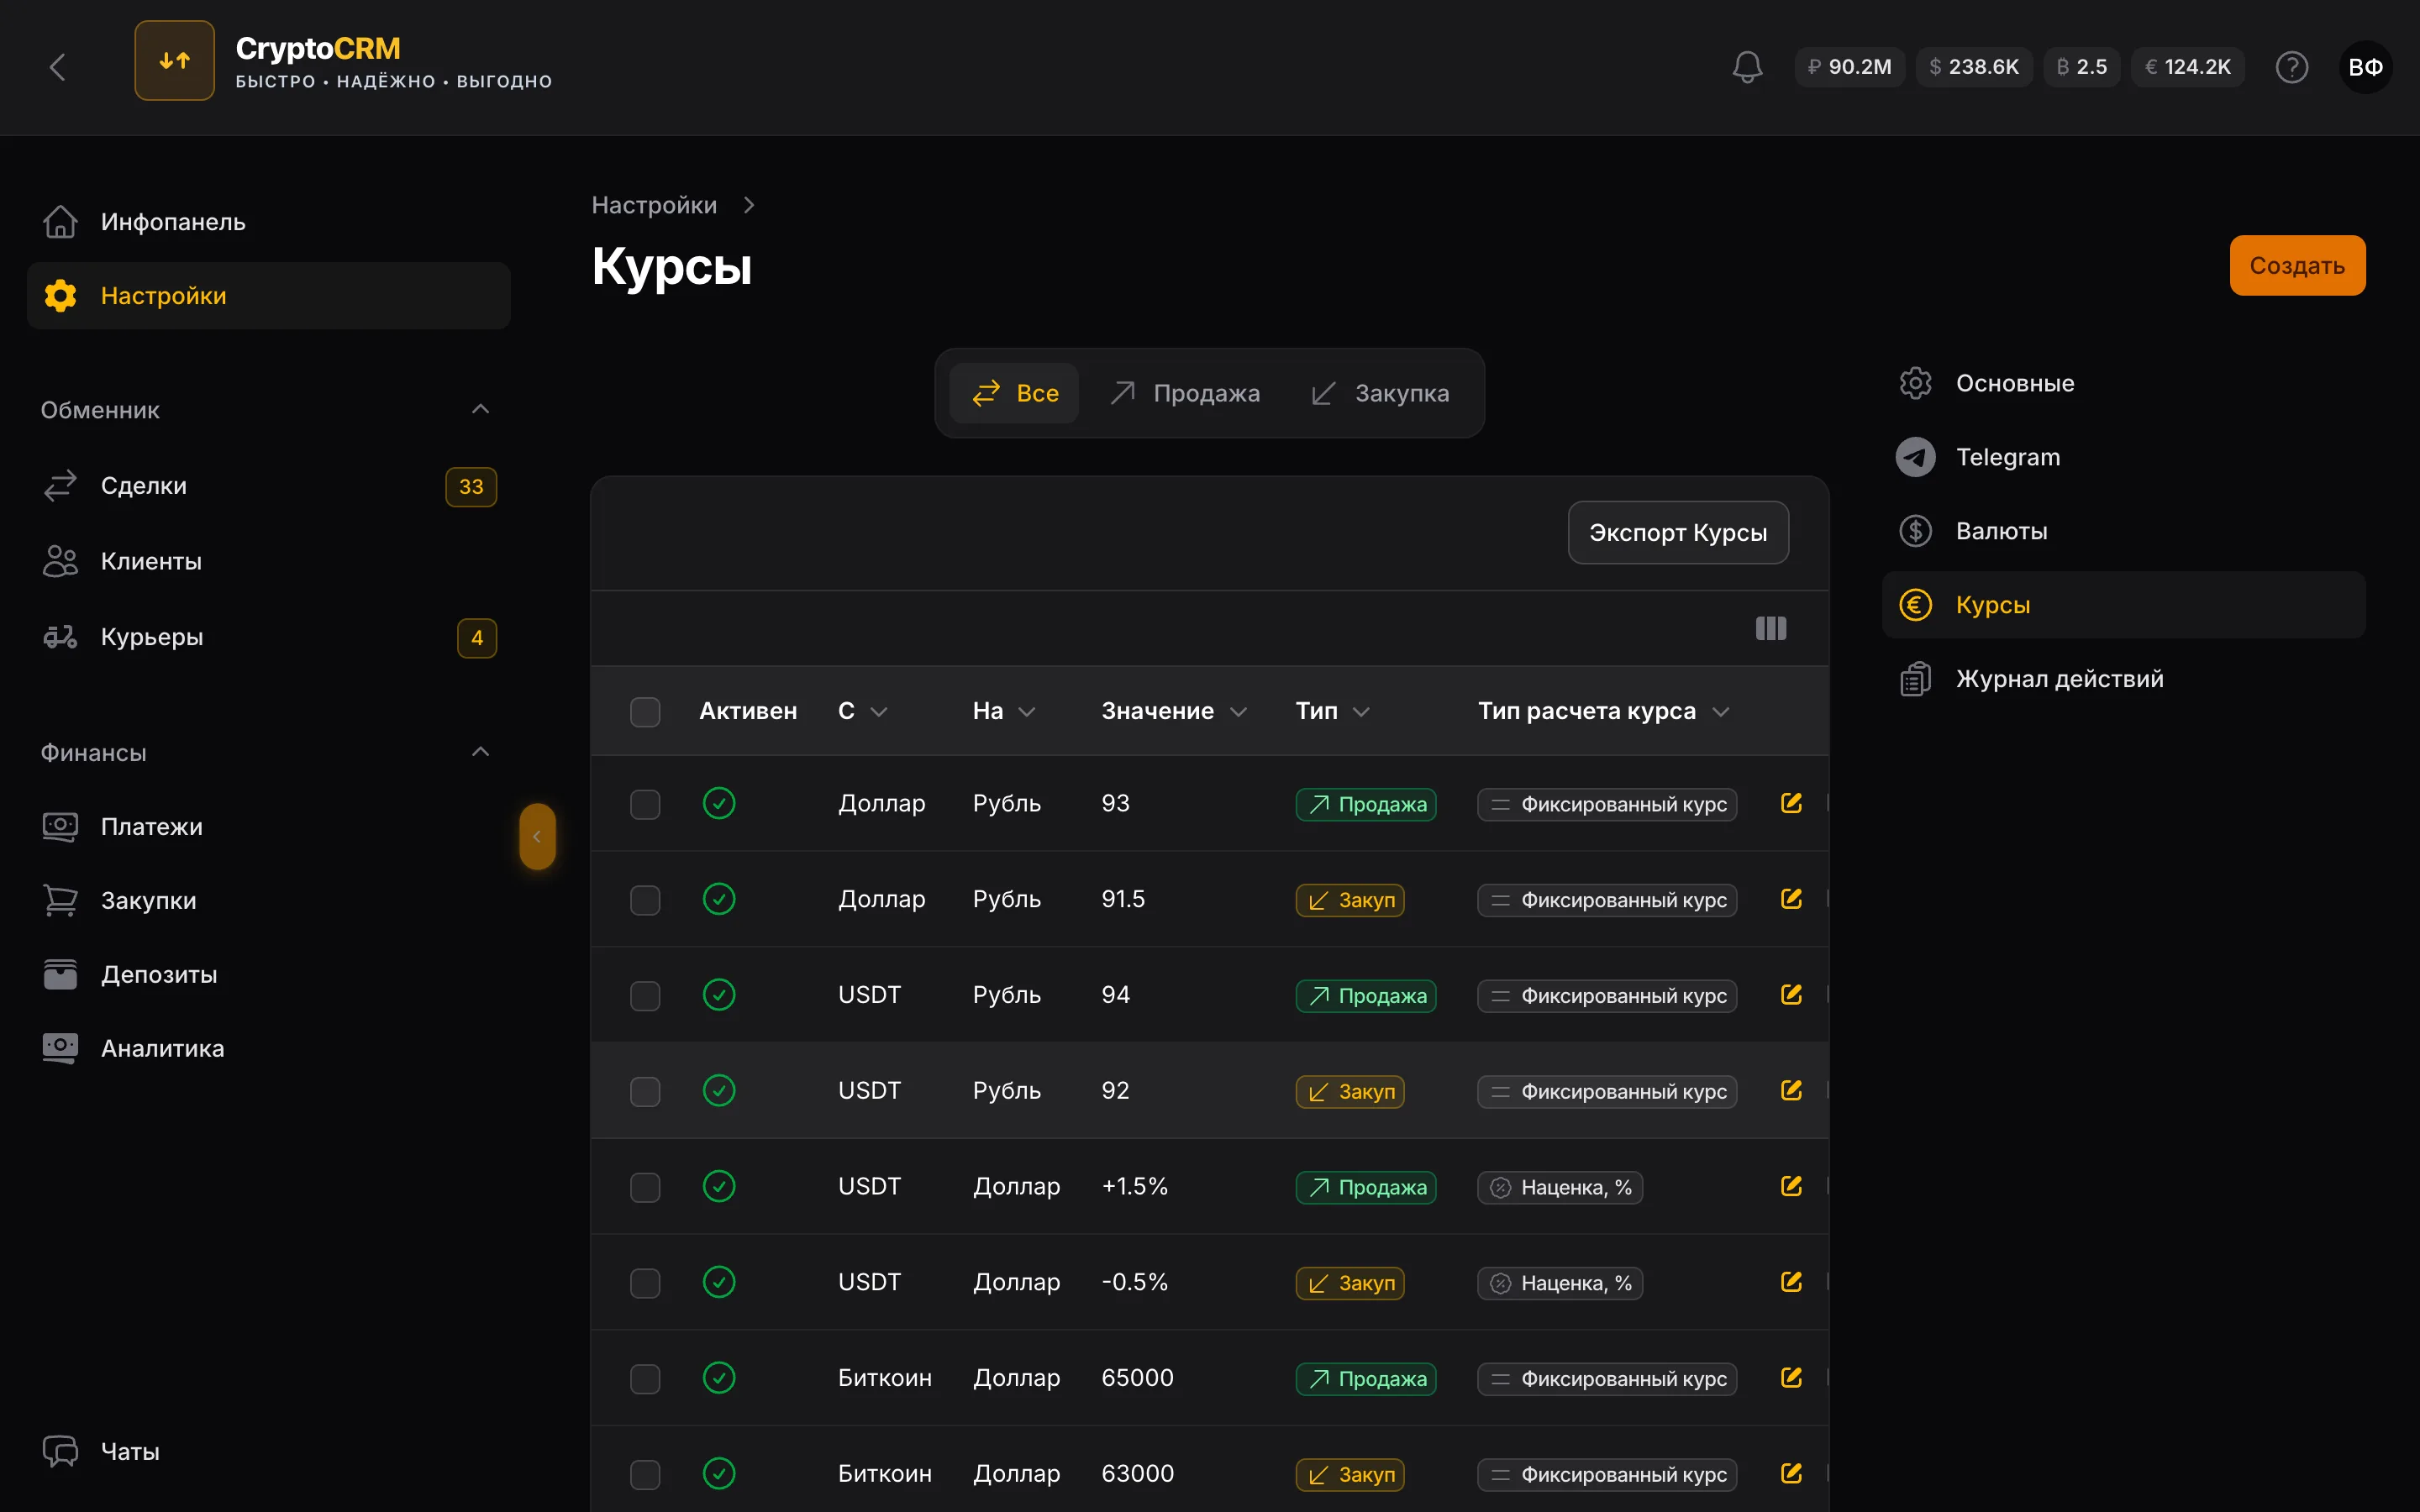
Task: Toggle active status of Доллар 91.5 row
Action: [x=719, y=899]
